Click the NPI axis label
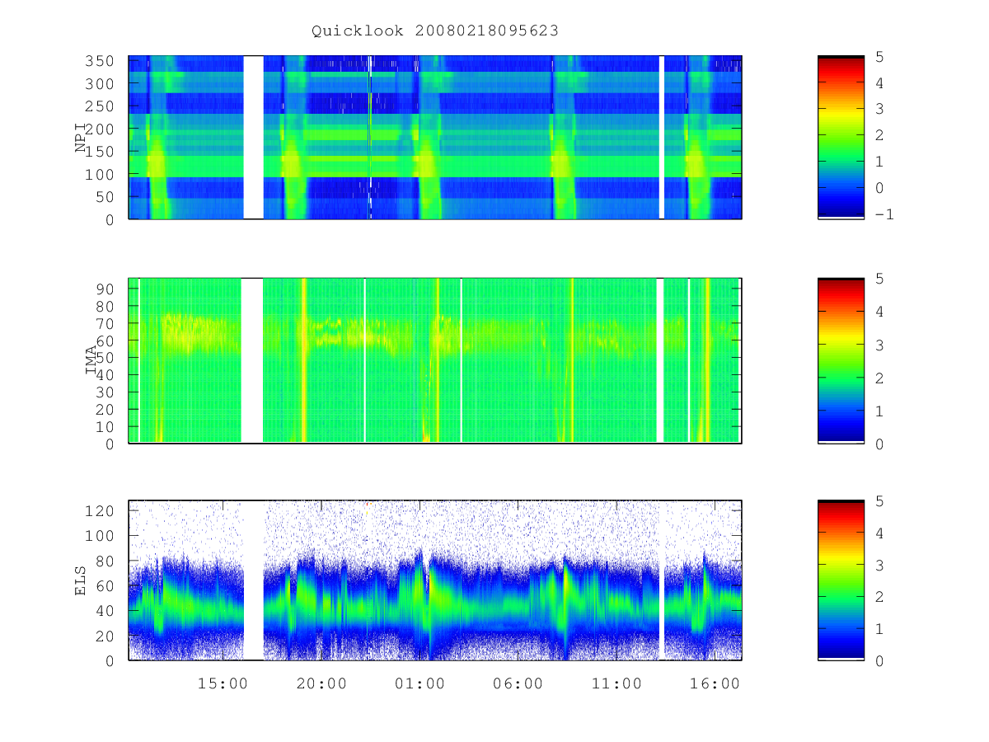This screenshot has height=742, width=989. tap(81, 138)
